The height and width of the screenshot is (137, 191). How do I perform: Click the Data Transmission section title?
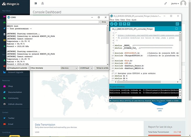(45, 125)
